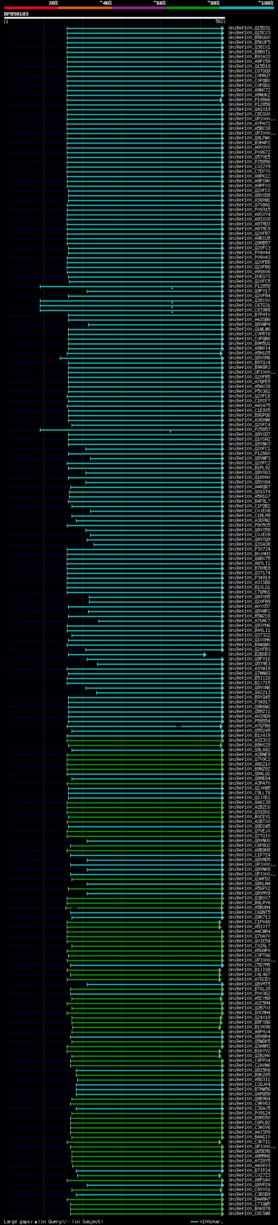The width and height of the screenshot is (278, 1225).
Task: Click the red ~20% identity legend segment
Action: (x=31, y=8)
